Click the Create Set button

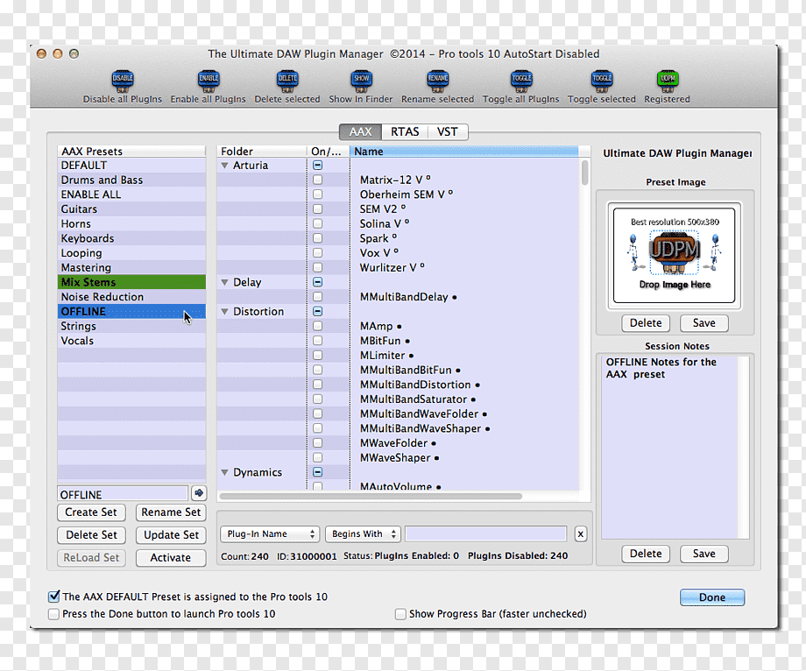point(91,512)
